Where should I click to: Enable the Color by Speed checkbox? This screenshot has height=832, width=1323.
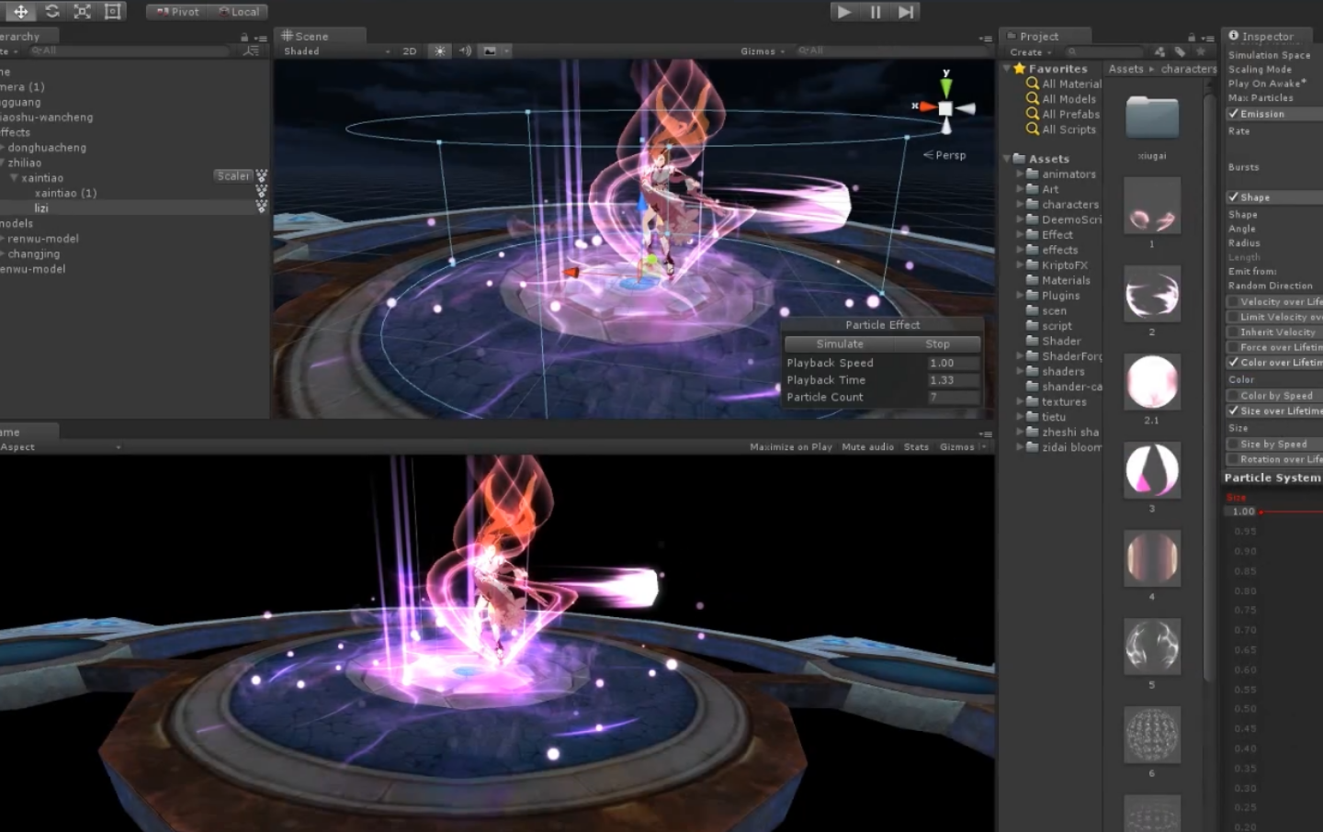(x=1233, y=396)
